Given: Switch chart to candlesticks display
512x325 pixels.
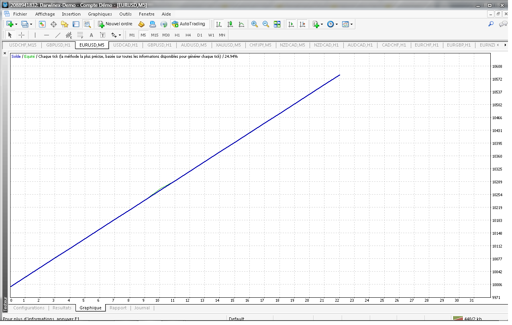Looking at the screenshot, I should coord(230,24).
